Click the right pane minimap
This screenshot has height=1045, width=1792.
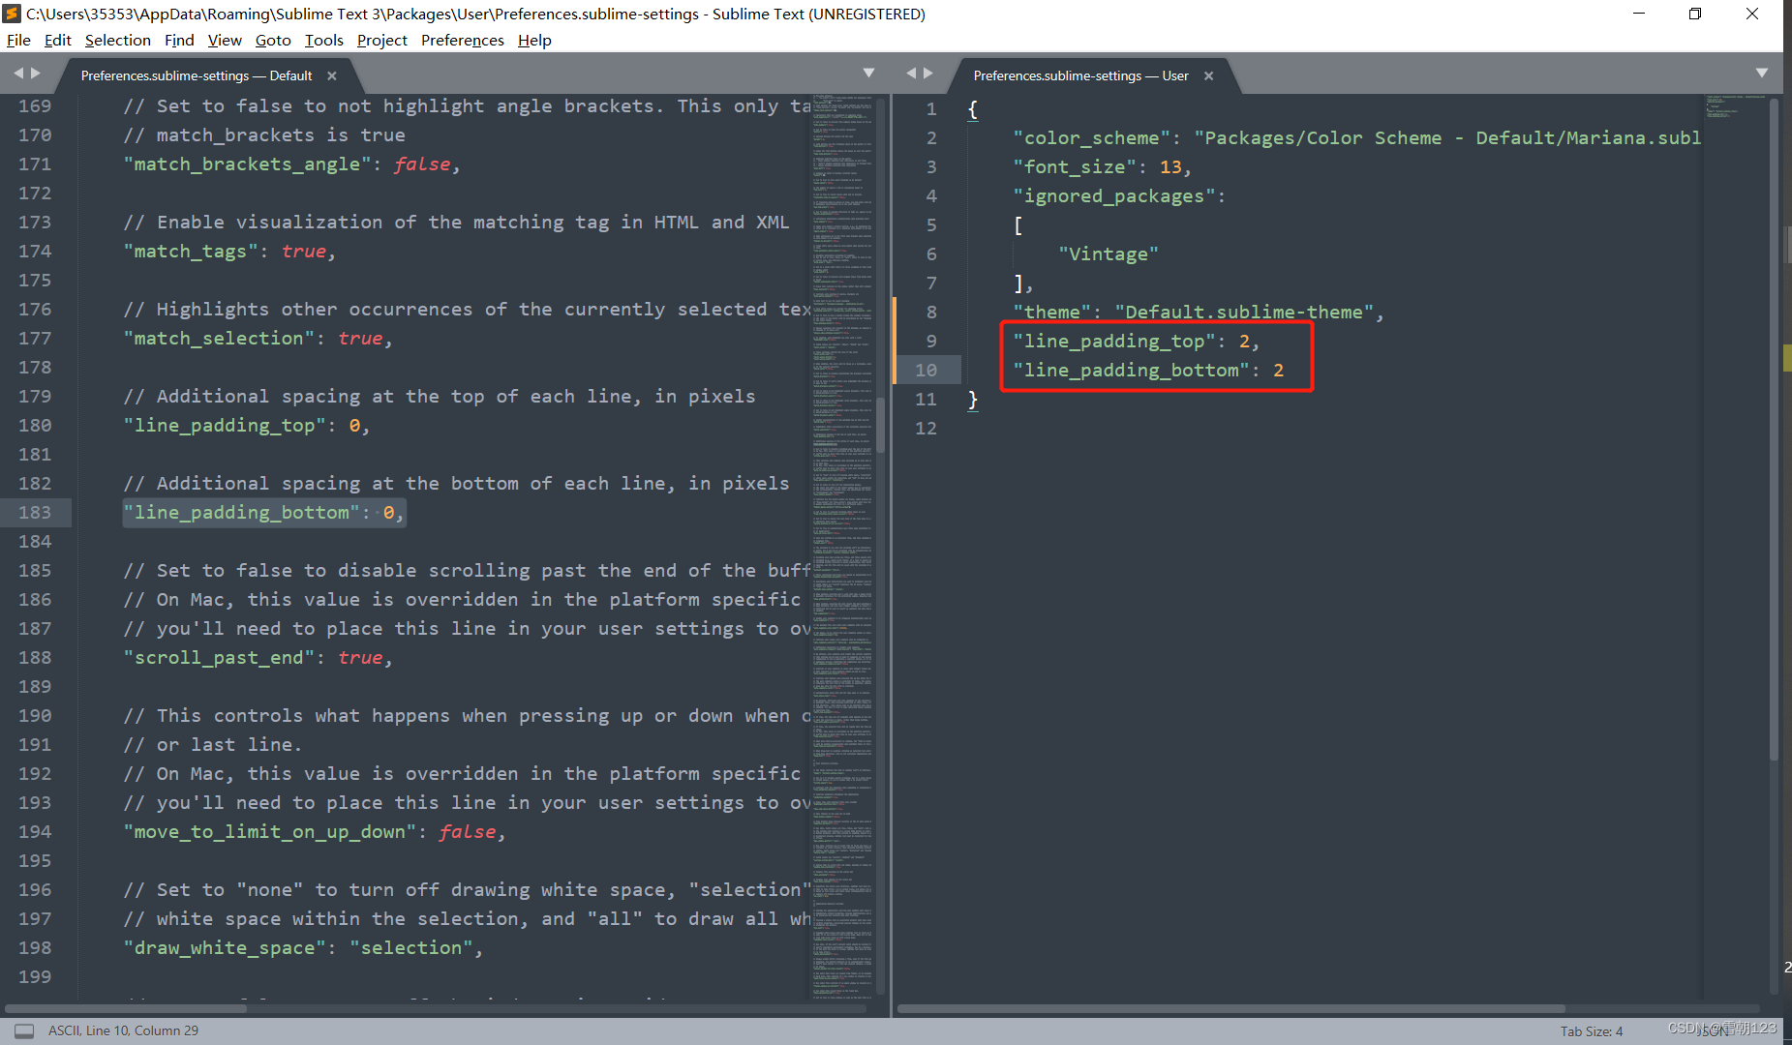[1736, 545]
